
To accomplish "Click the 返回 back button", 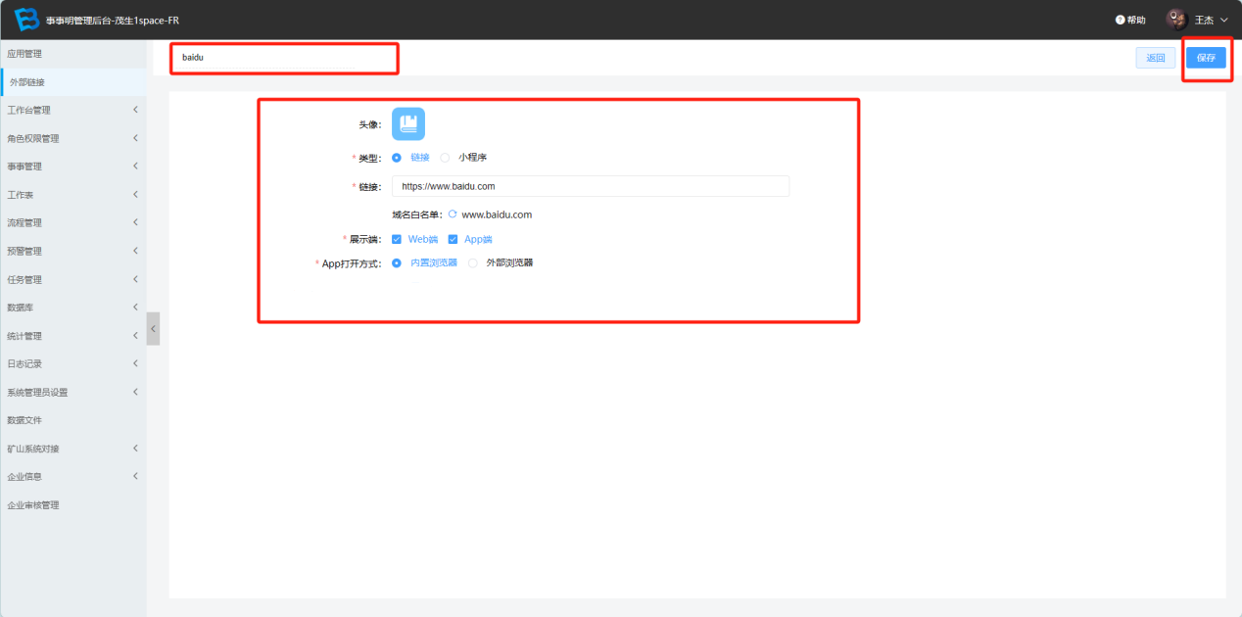I will (1157, 58).
